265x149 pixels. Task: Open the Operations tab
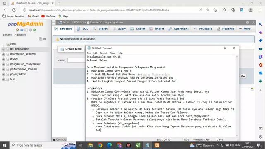pyautogui.click(x=178, y=29)
